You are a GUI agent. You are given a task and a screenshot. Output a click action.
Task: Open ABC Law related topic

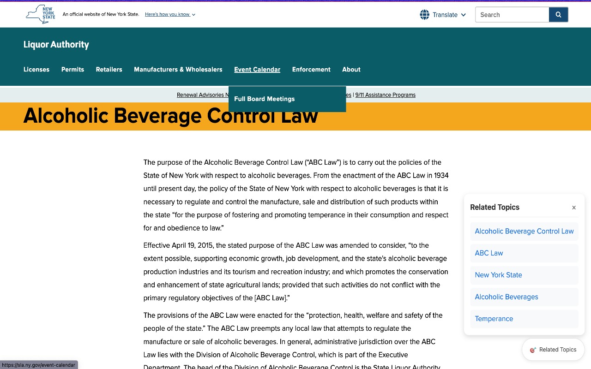(x=524, y=253)
